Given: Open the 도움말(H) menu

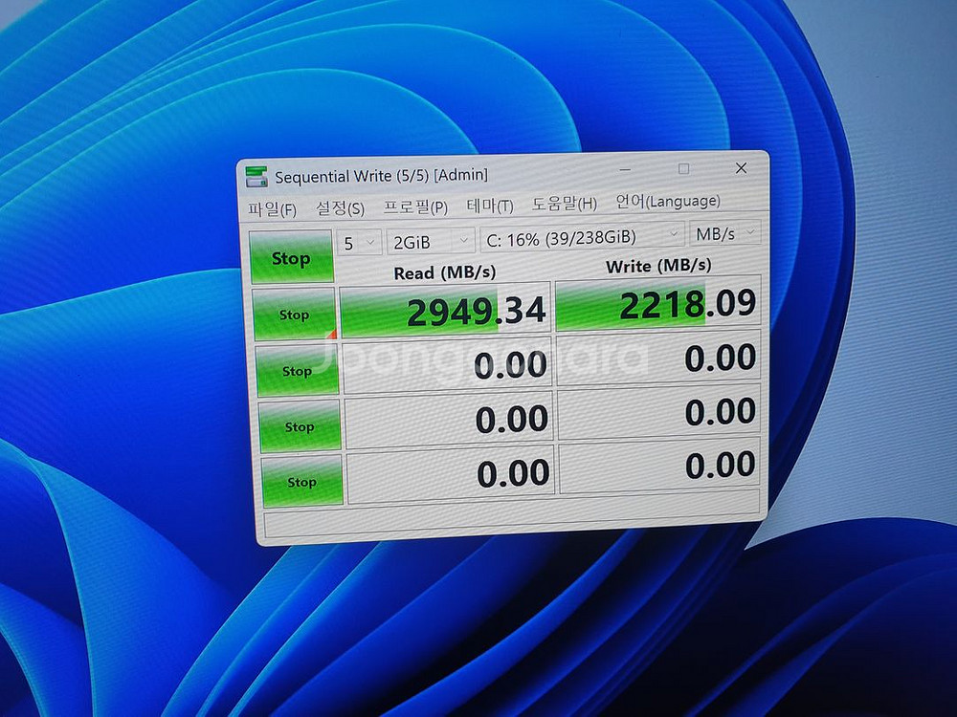Looking at the screenshot, I should 564,204.
